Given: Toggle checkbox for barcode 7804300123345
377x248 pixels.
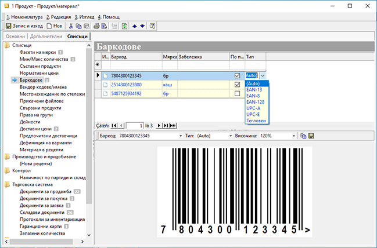Looking at the screenshot, I should [237, 75].
